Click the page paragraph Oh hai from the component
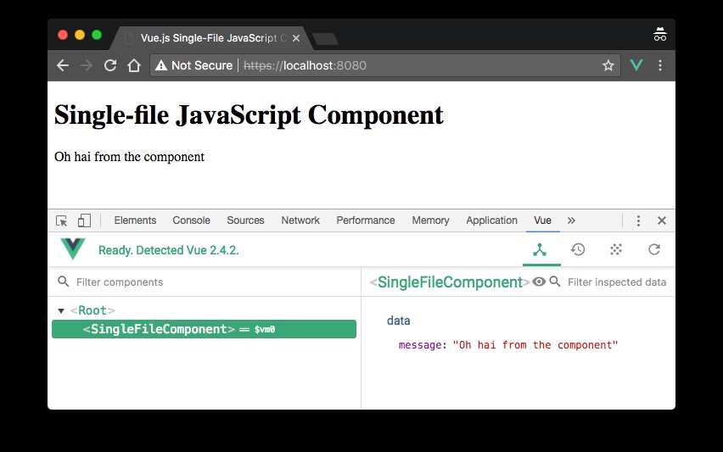 (129, 157)
